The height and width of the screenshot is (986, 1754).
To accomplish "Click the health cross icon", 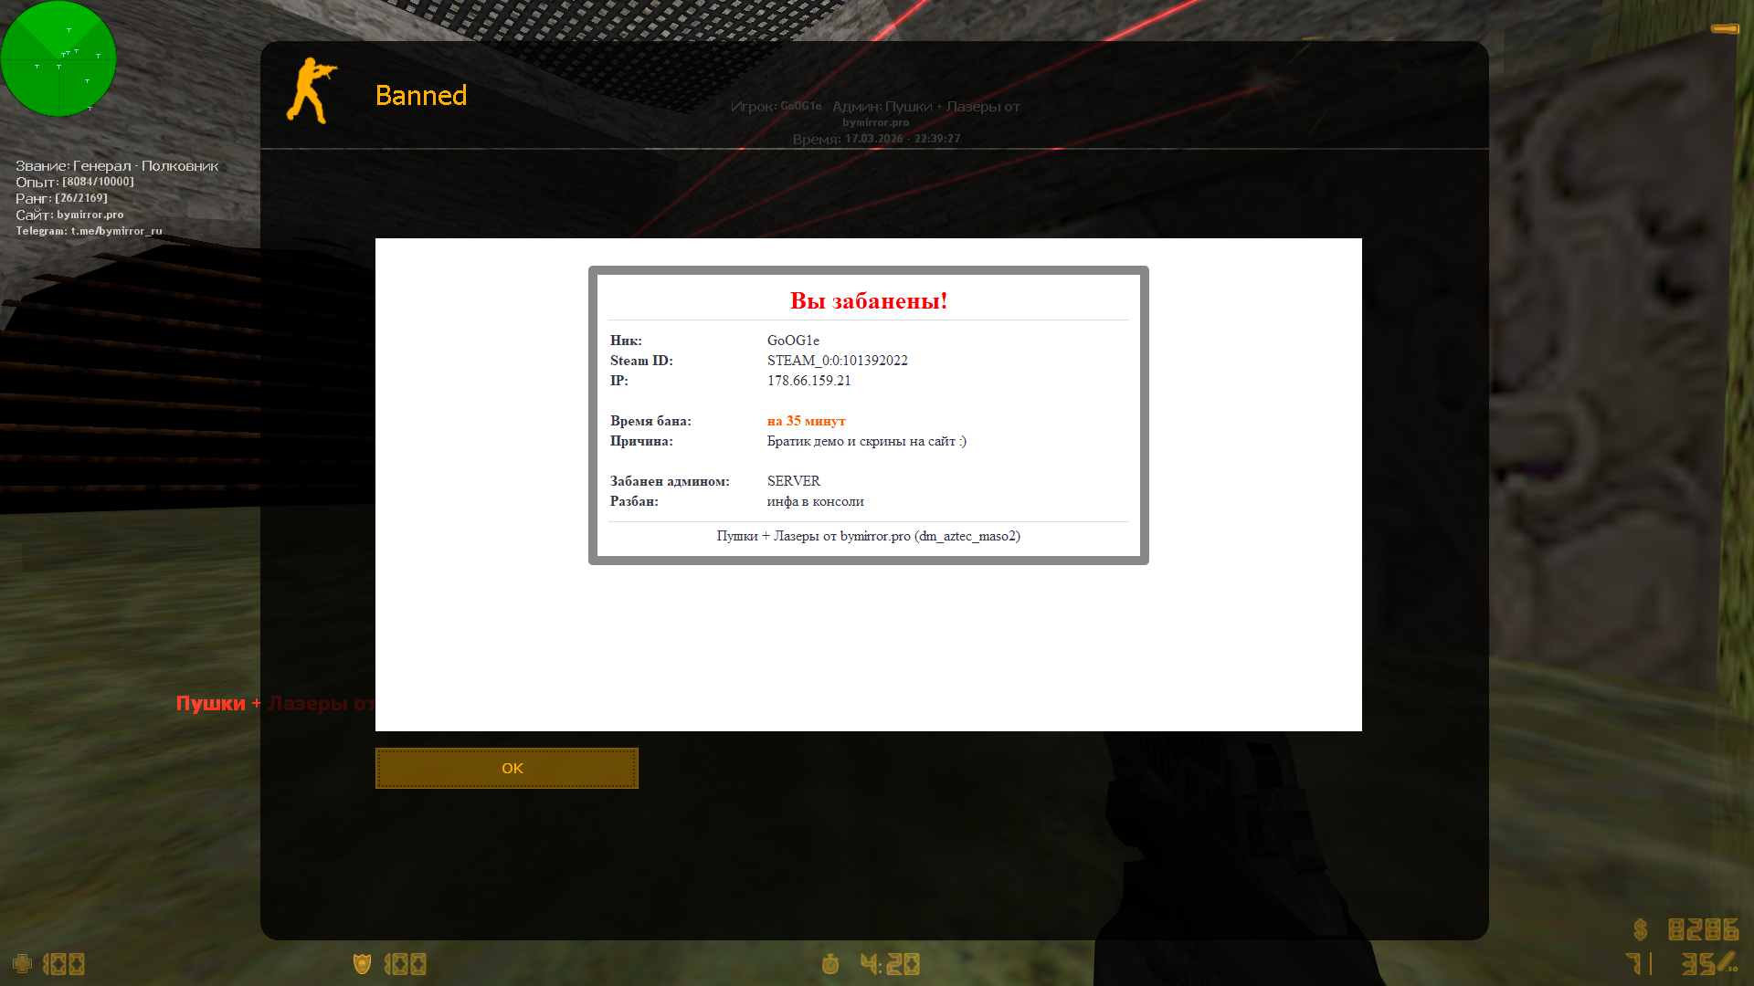I will coord(22,964).
